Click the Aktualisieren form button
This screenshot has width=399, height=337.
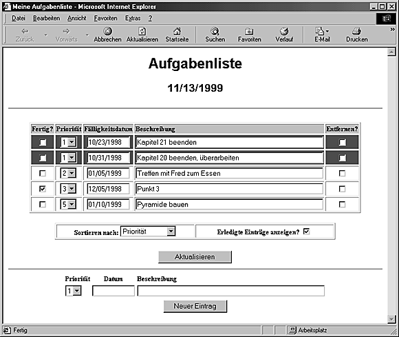(x=195, y=256)
